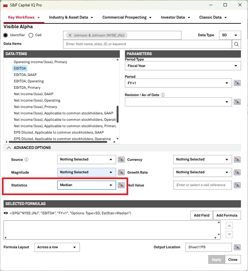Click the cell reference icon beside Currency dropdown
The width and height of the screenshot is (248, 271).
[x=237, y=159]
